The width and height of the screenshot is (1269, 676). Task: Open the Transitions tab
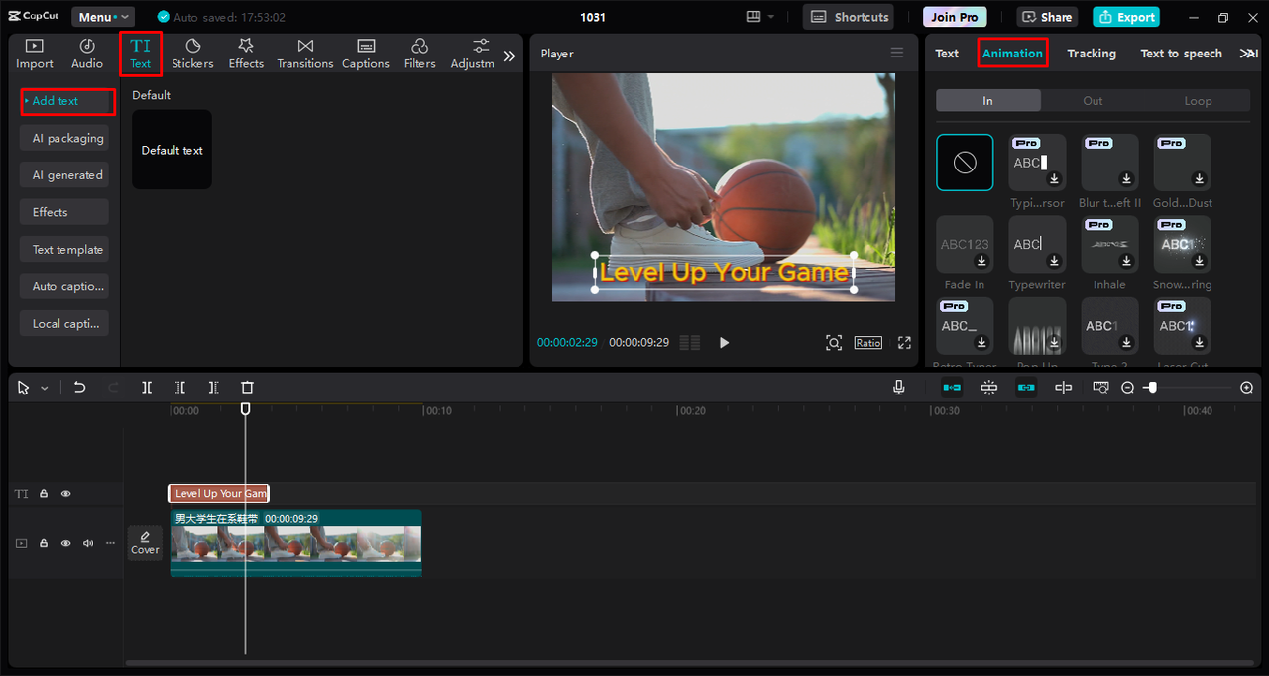[x=305, y=54]
